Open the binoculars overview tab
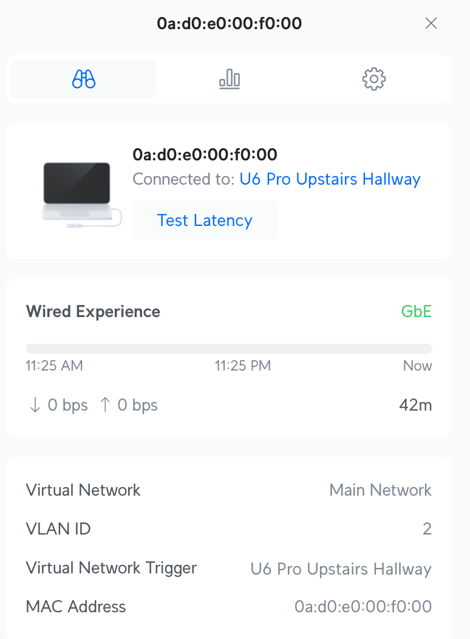 pos(84,79)
